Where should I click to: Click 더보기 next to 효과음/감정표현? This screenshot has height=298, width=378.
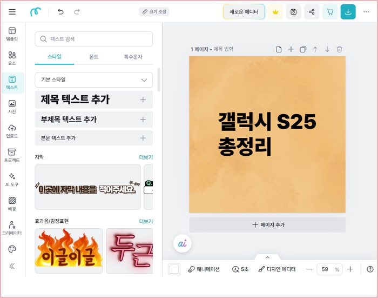[x=146, y=221]
